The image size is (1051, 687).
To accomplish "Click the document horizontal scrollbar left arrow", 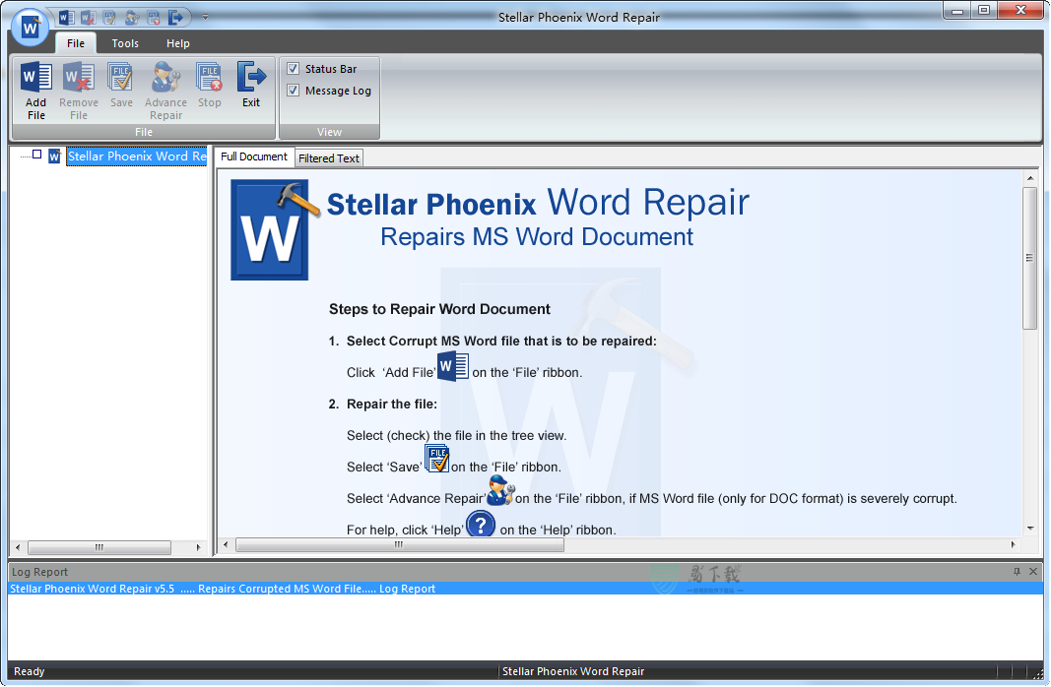I will (226, 545).
